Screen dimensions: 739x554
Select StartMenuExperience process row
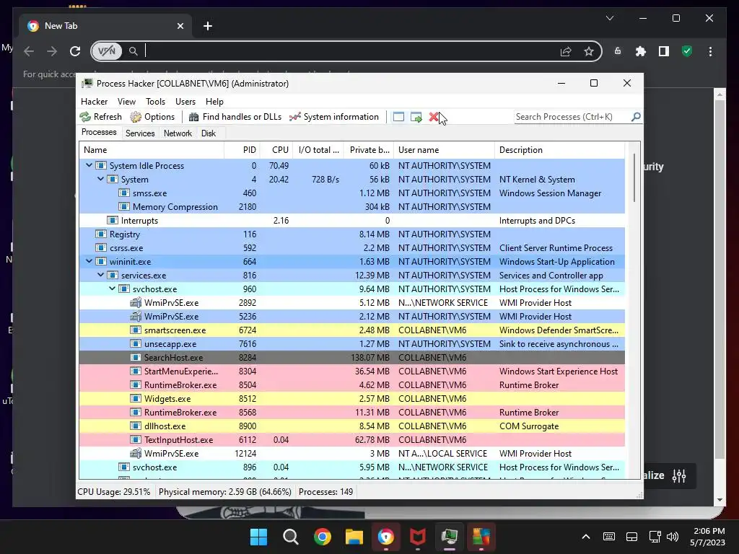coord(352,371)
